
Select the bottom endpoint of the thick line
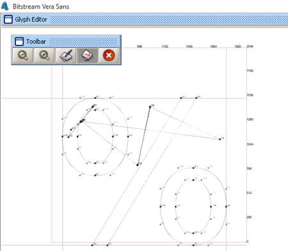138,165
